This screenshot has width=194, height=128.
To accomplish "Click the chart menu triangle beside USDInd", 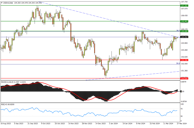I will tap(1, 3).
